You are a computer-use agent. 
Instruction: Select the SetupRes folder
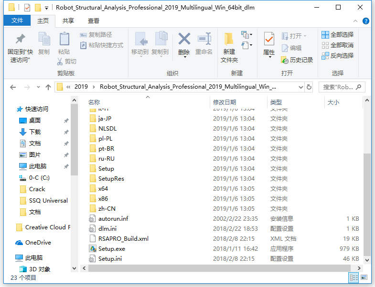pos(107,179)
